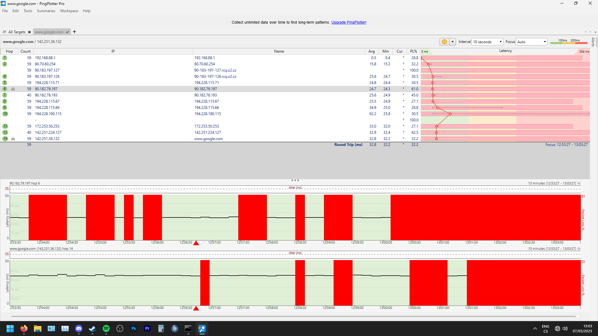Click the hop 10 green number circle
598x336 pixels.
point(5,114)
